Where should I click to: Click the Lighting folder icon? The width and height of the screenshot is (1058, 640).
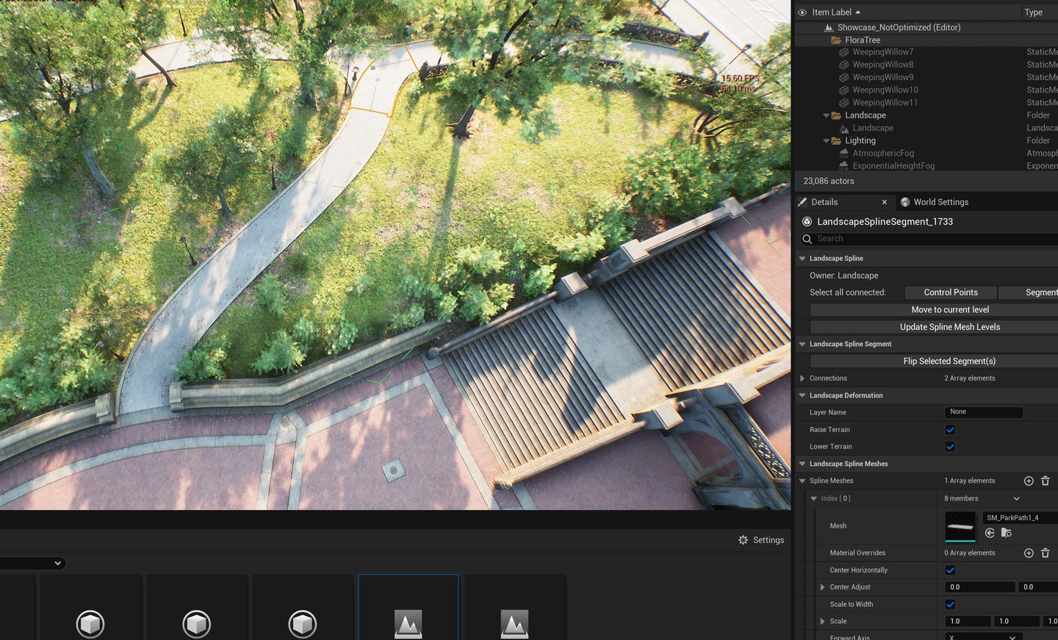[836, 140]
